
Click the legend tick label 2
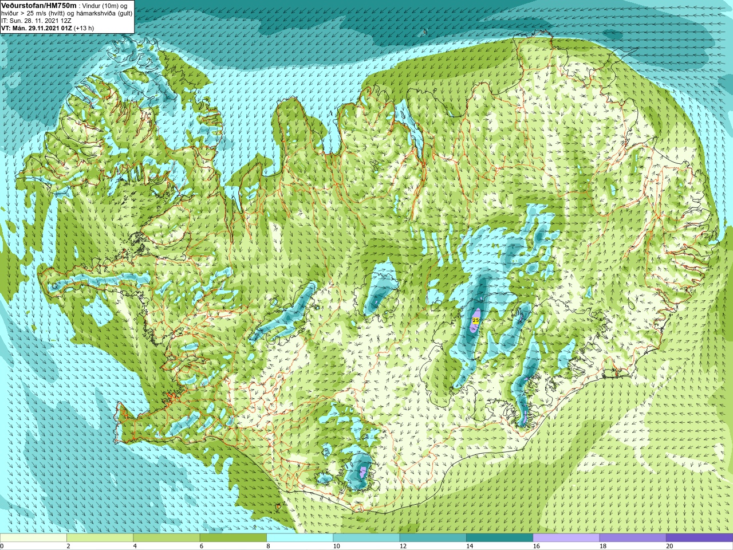(x=68, y=546)
